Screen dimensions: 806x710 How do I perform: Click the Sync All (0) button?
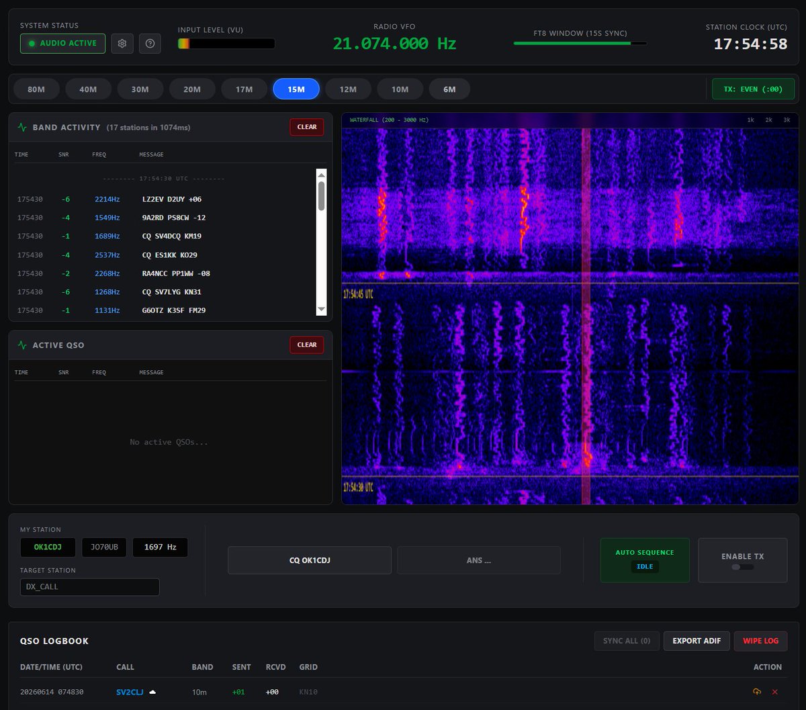[x=627, y=641]
